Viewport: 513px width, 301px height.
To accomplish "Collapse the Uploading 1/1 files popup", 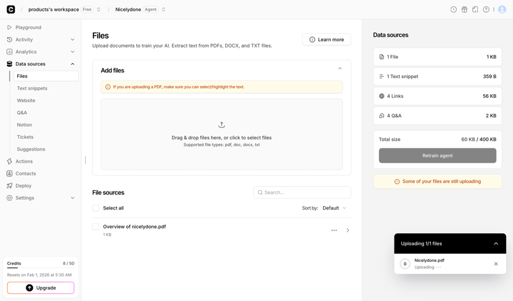I will [x=496, y=243].
